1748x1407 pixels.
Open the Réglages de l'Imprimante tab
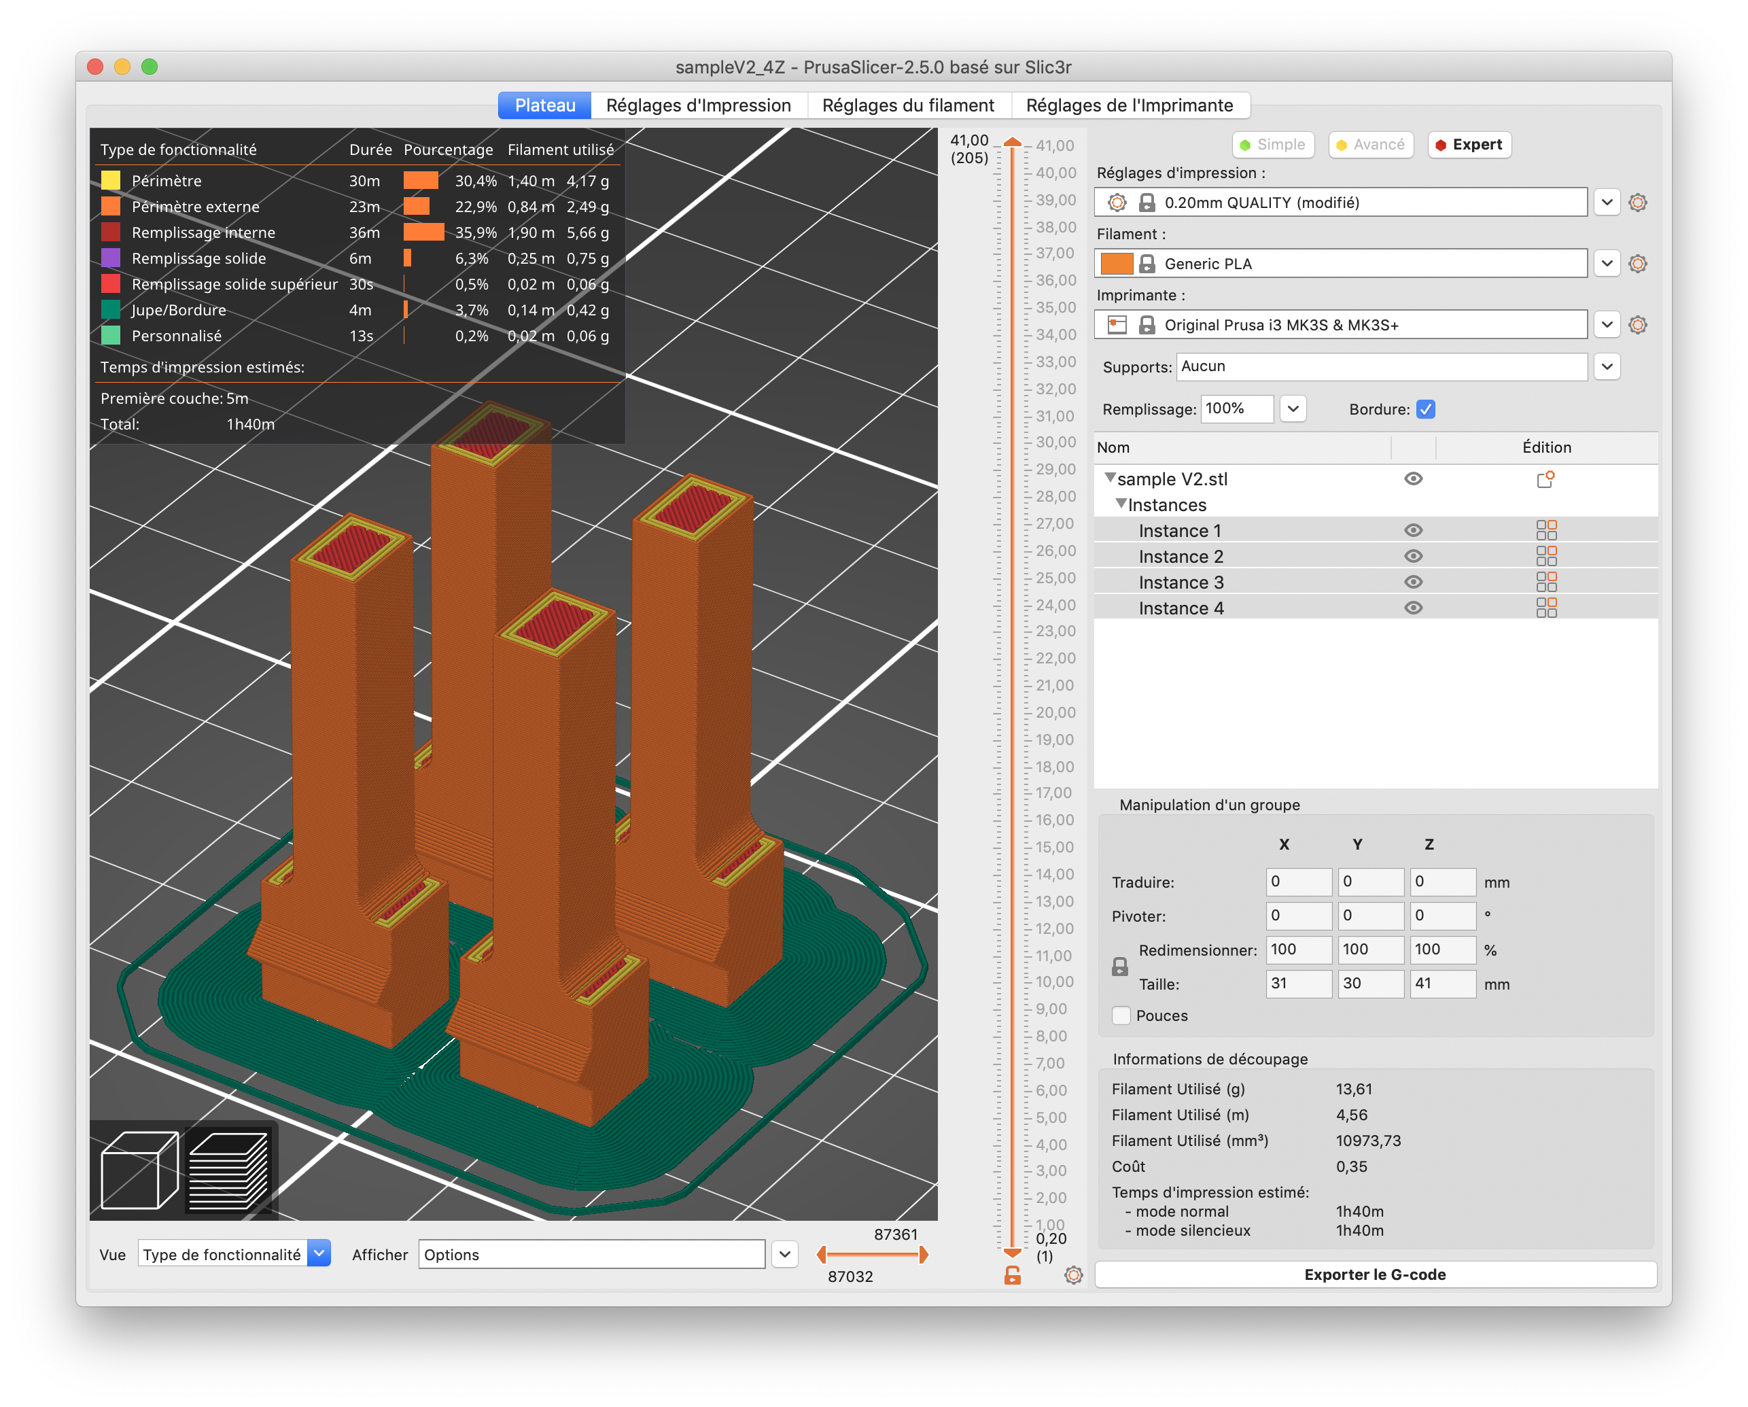1130,105
